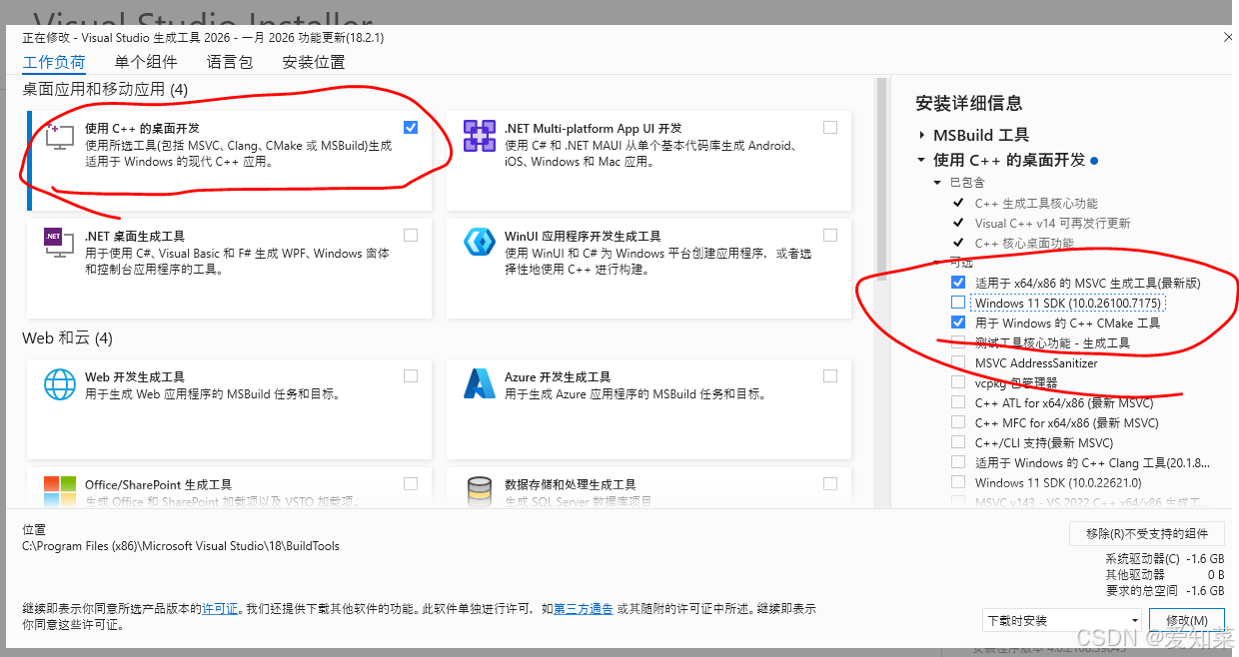Viewport: 1239px width, 657px height.
Task: Click C++ 生成工具核心功能 included item
Action: (x=1036, y=203)
